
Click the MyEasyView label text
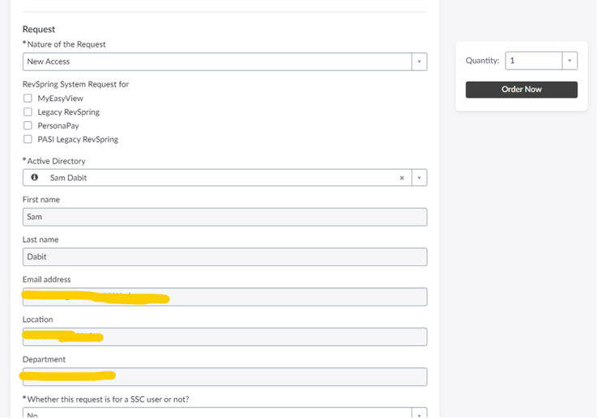pos(60,99)
